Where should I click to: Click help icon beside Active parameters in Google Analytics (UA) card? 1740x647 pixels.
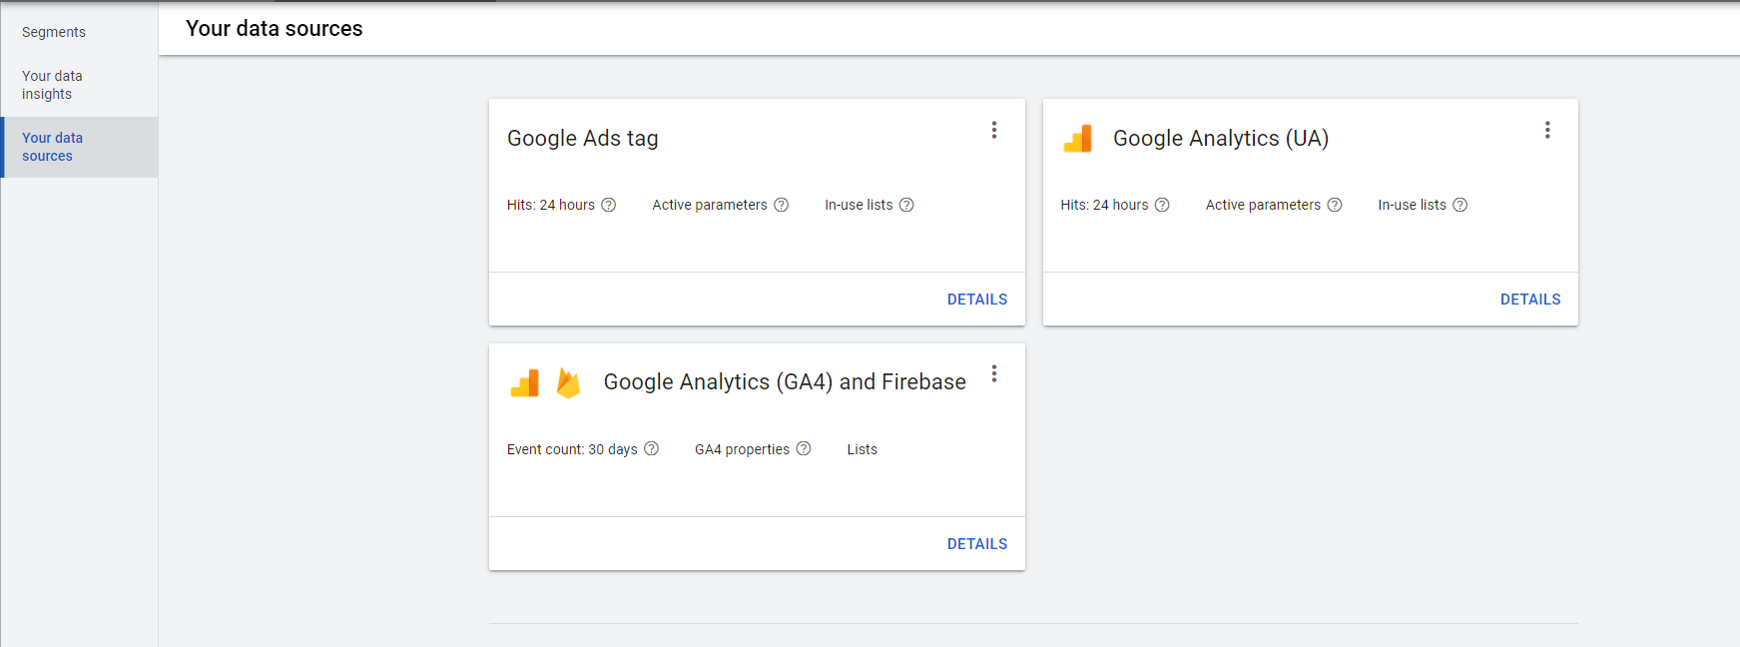(x=1335, y=205)
